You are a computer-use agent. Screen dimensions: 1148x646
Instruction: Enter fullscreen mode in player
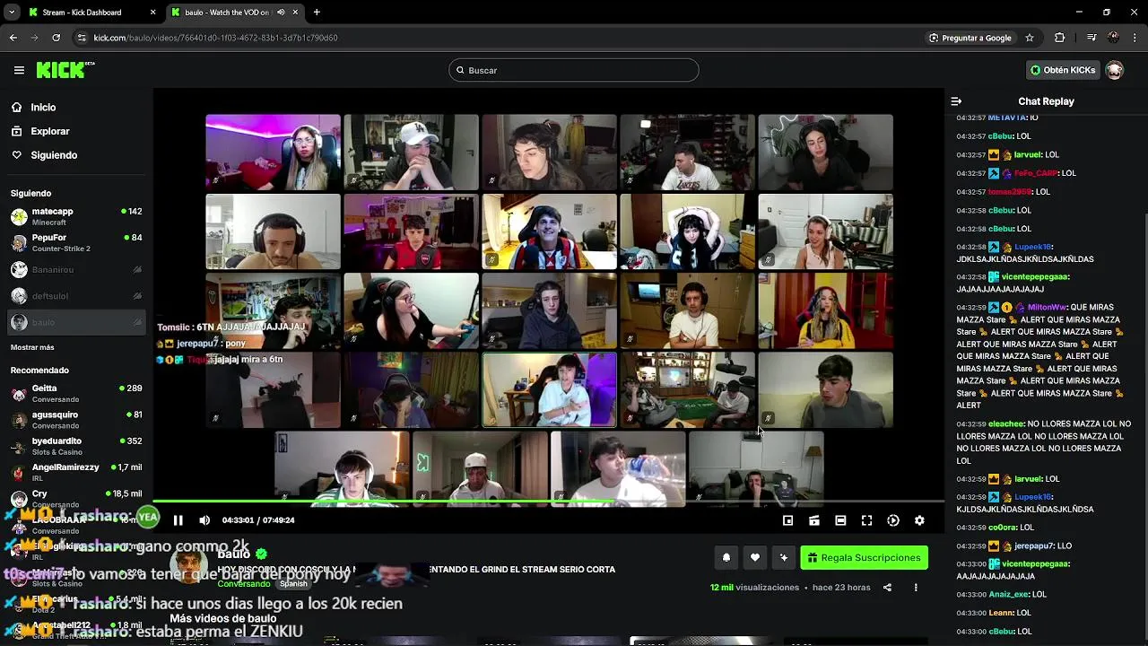click(x=866, y=520)
